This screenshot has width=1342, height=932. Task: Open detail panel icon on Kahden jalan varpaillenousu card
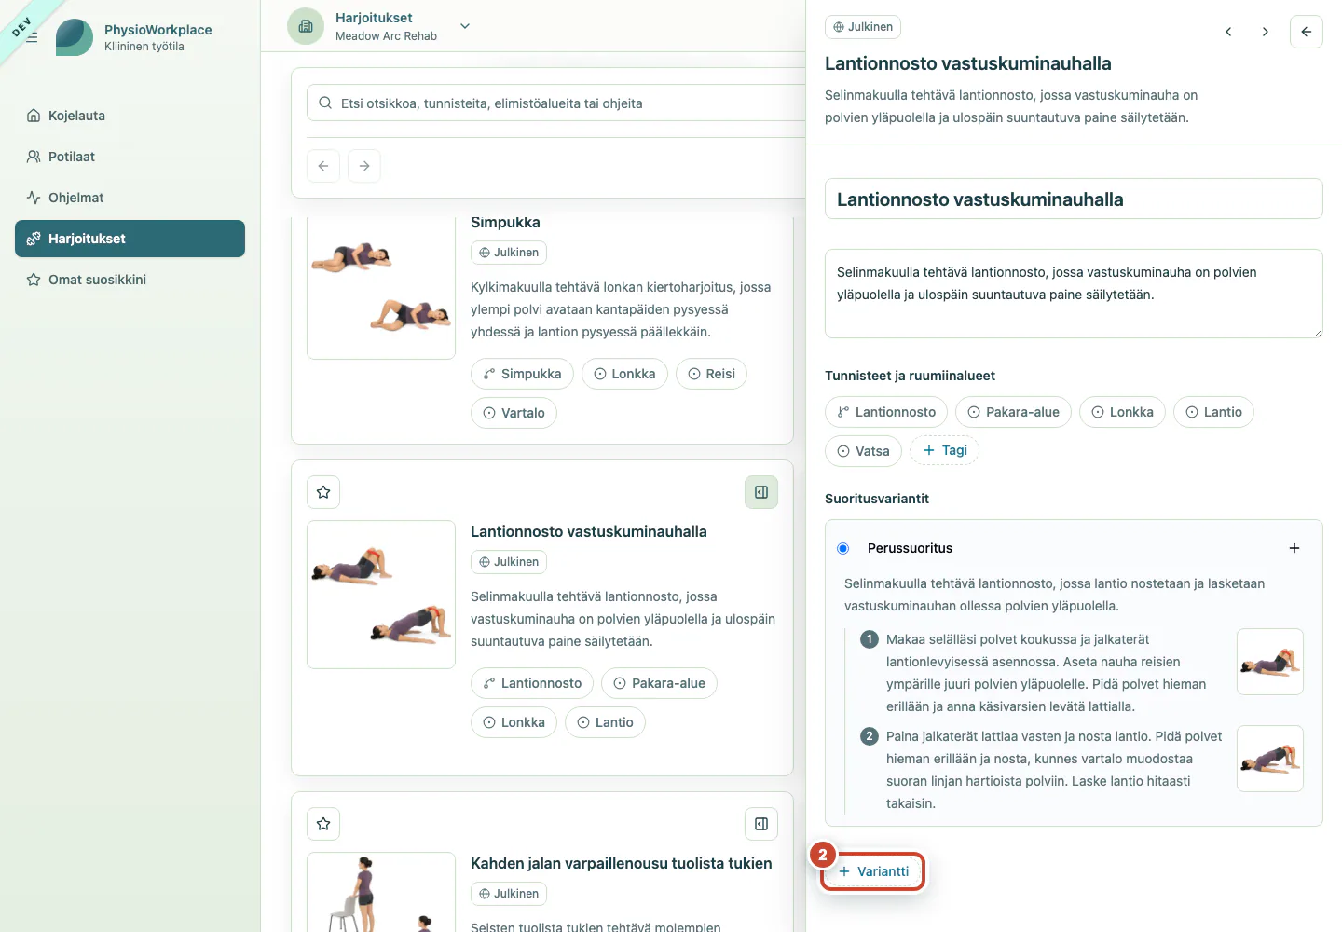[x=761, y=824]
